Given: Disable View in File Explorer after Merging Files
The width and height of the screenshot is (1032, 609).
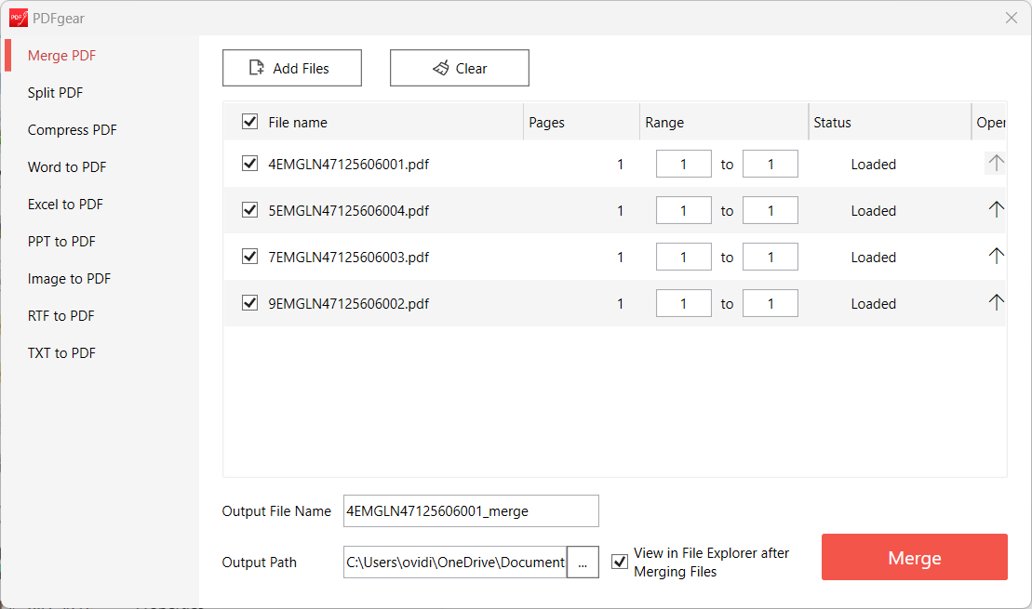Looking at the screenshot, I should tap(620, 561).
